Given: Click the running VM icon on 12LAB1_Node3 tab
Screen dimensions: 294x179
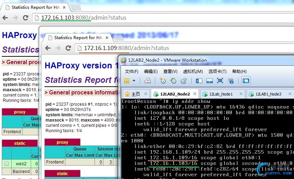Looking at the screenshot, I should coord(251,94).
